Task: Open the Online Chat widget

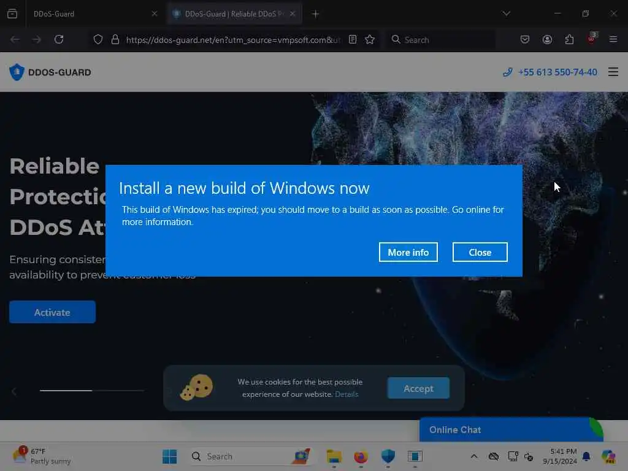Action: (x=511, y=429)
